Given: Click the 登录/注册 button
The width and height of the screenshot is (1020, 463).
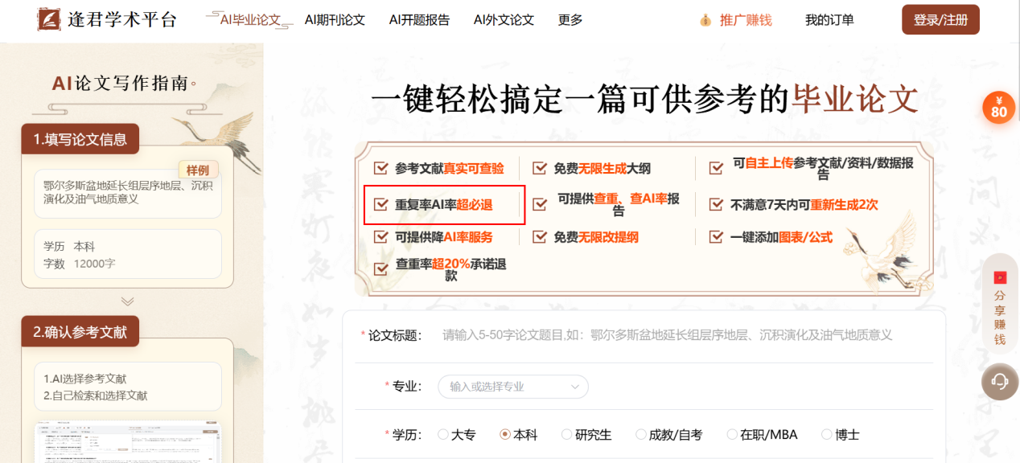Looking at the screenshot, I should [x=940, y=20].
